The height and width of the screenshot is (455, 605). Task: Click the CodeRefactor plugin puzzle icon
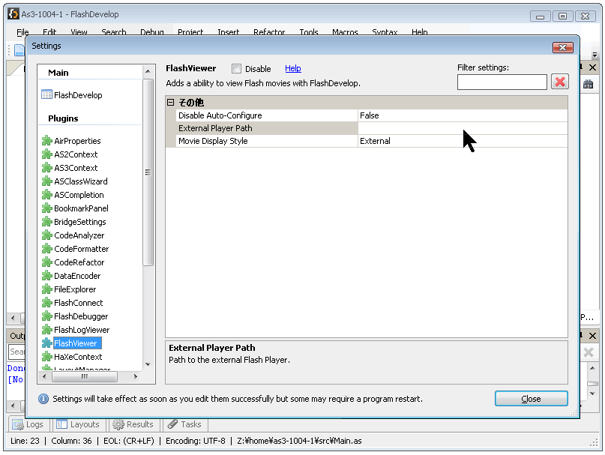pyautogui.click(x=46, y=262)
